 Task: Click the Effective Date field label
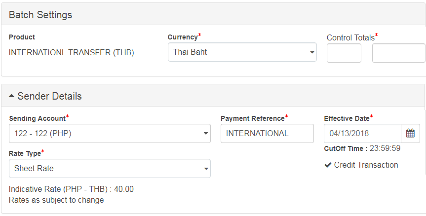tap(347, 118)
